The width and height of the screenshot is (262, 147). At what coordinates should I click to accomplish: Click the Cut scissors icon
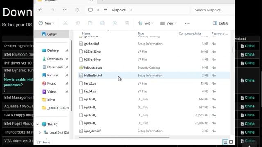coord(65,23)
